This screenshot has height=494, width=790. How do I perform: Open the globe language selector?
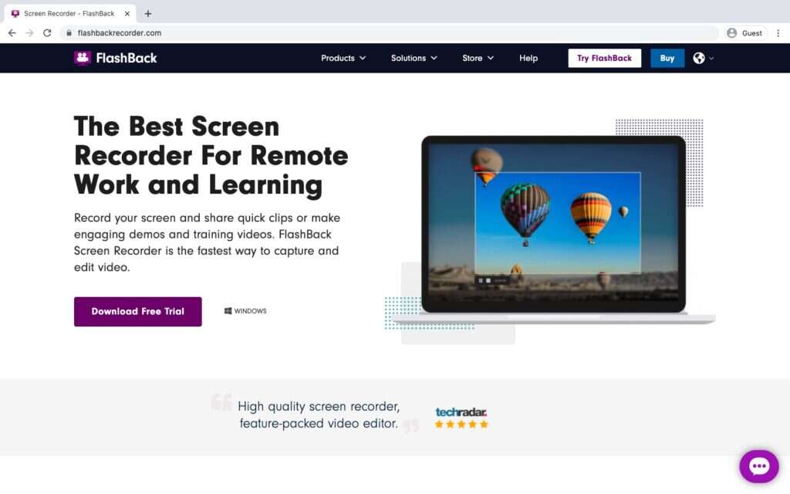[x=703, y=58]
